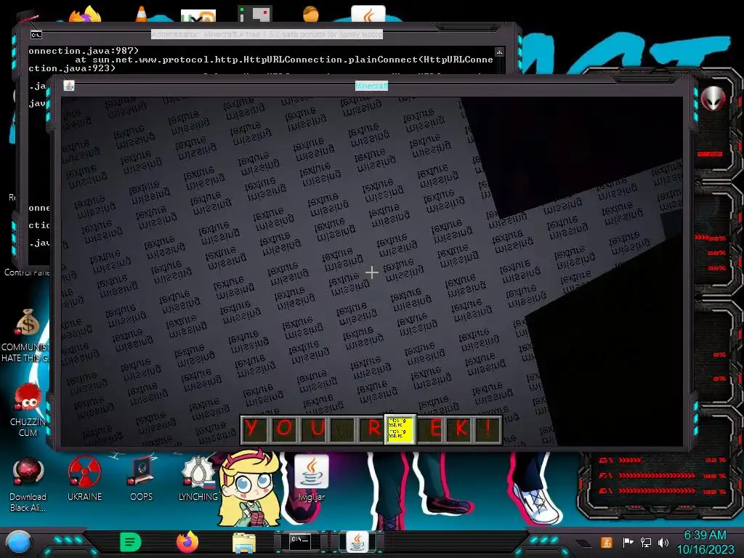Image resolution: width=744 pixels, height=558 pixels.
Task: Click the HttpURLConnection.plainConnect line in the console
Action: pyautogui.click(x=284, y=60)
